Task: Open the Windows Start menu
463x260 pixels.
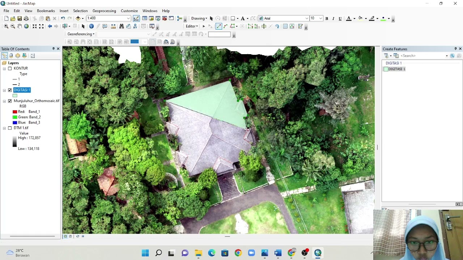Action: pyautogui.click(x=145, y=253)
